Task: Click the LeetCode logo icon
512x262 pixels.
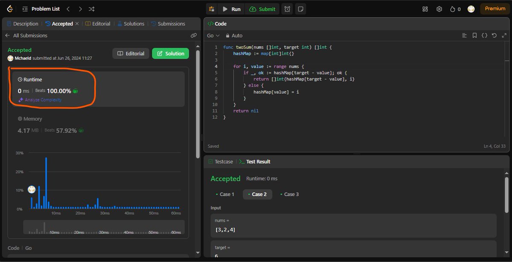Action: point(9,9)
